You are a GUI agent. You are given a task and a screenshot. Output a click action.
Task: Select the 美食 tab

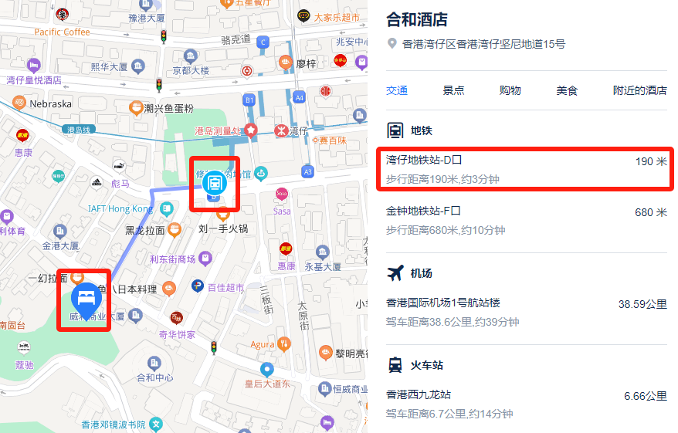567,90
